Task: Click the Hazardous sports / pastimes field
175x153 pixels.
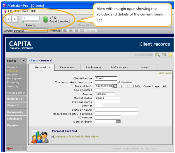Action: click(116, 114)
